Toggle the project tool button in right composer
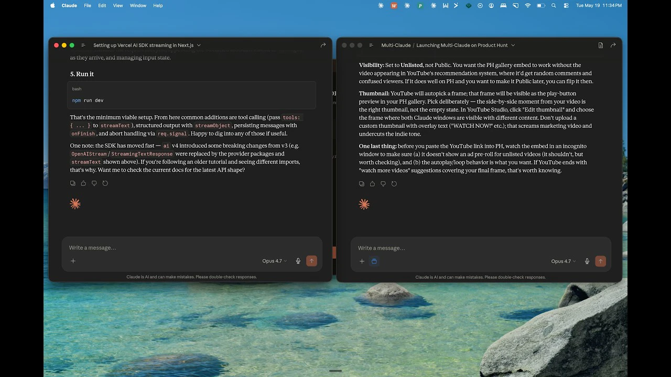This screenshot has width=671, height=377. pos(374,261)
